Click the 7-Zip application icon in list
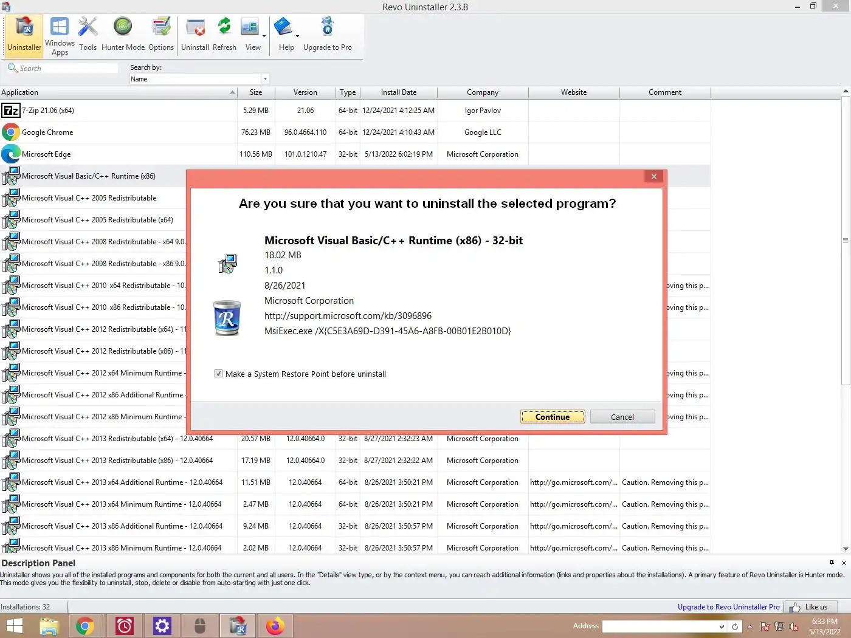 (11, 111)
